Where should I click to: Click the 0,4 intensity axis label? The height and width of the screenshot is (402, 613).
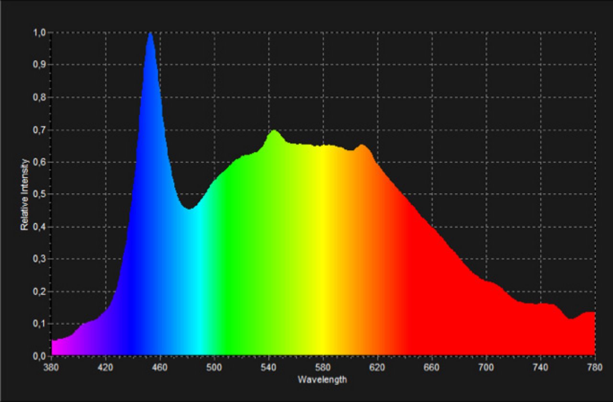(x=40, y=227)
